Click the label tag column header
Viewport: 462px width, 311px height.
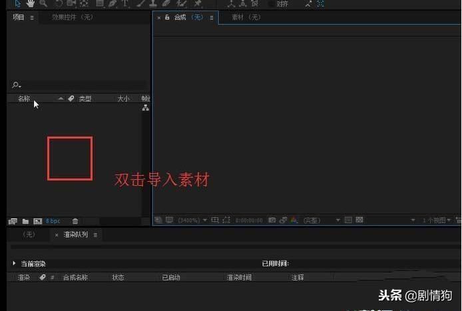[71, 99]
